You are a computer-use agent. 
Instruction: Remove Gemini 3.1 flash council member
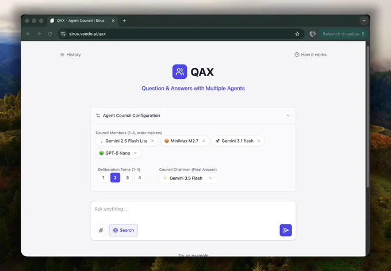point(259,141)
